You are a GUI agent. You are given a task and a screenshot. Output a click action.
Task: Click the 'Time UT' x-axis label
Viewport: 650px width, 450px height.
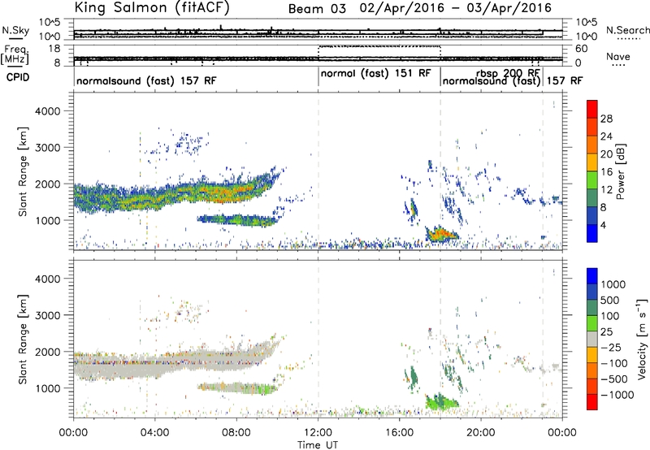318,445
